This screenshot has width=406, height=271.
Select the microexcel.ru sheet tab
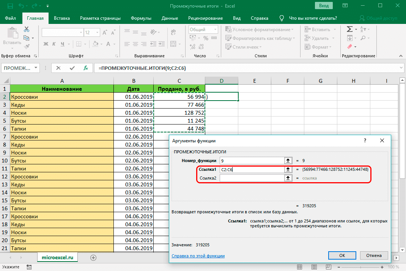coord(57,257)
